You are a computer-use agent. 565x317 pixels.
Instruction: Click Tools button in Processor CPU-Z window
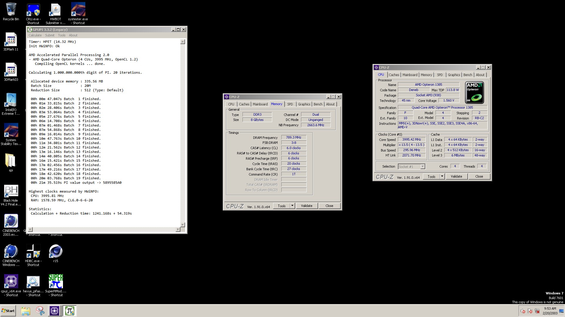431,176
